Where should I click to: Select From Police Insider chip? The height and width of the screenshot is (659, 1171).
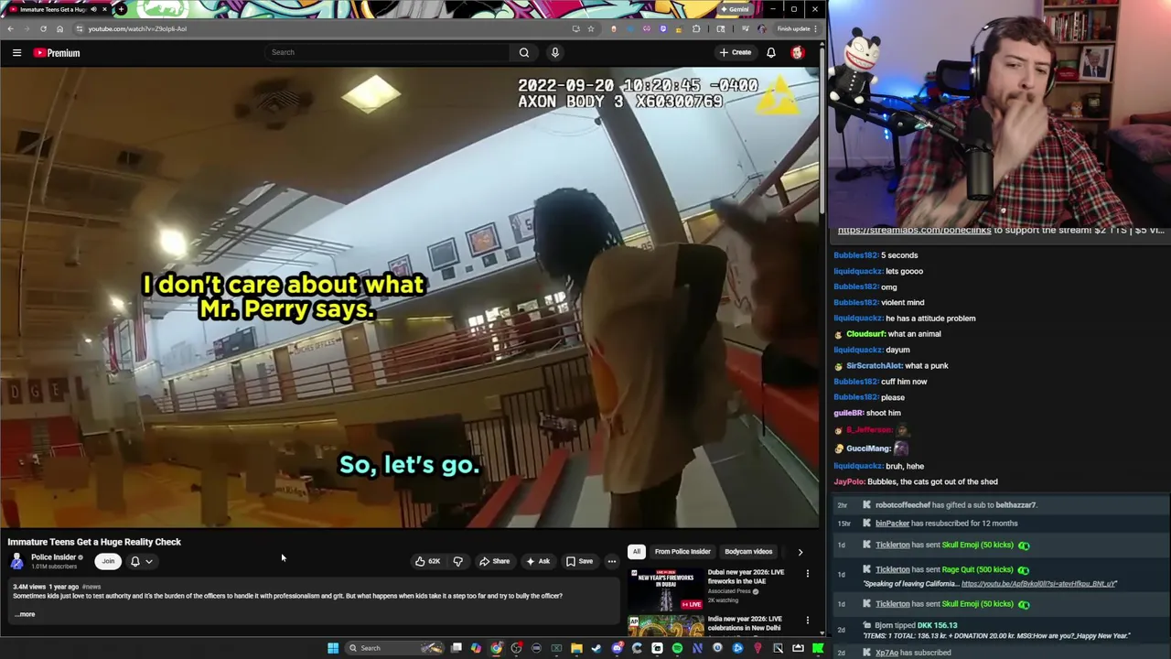(682, 552)
